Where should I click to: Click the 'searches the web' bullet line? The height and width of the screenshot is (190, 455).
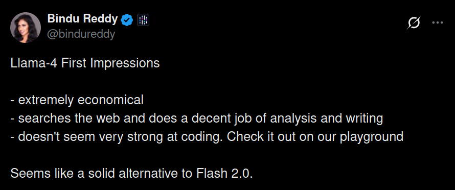point(197,118)
